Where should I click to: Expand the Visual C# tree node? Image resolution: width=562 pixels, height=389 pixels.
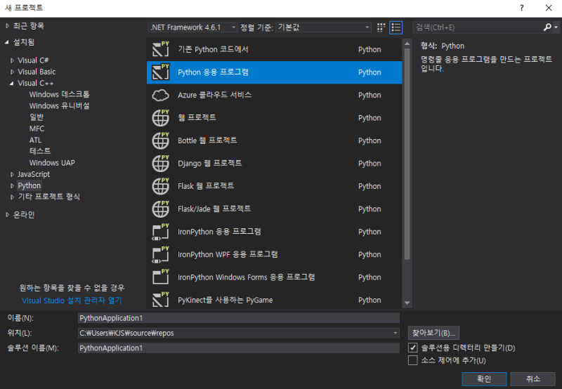coord(12,60)
